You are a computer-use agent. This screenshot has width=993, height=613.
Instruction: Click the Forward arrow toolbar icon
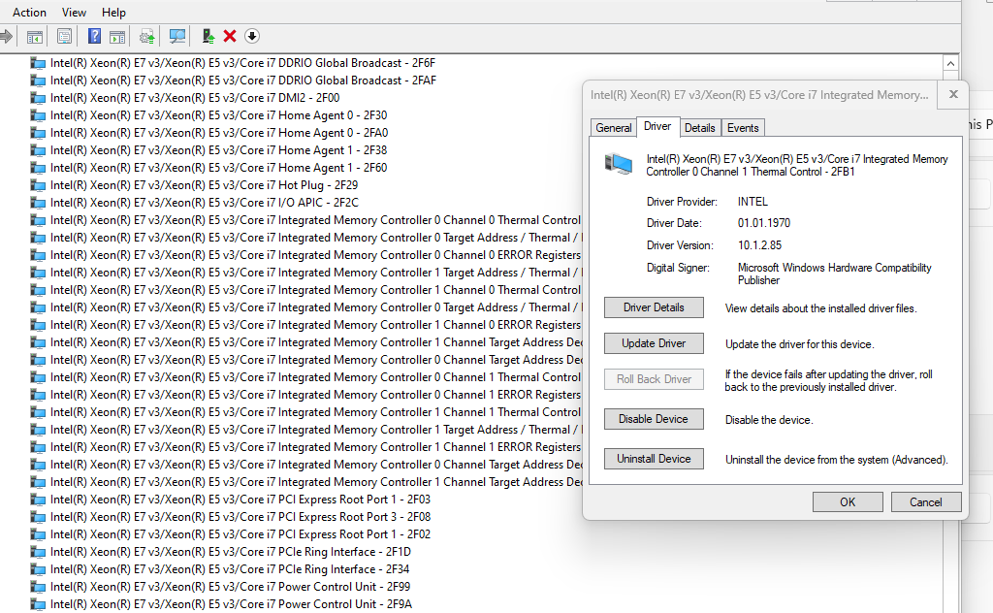[6, 36]
